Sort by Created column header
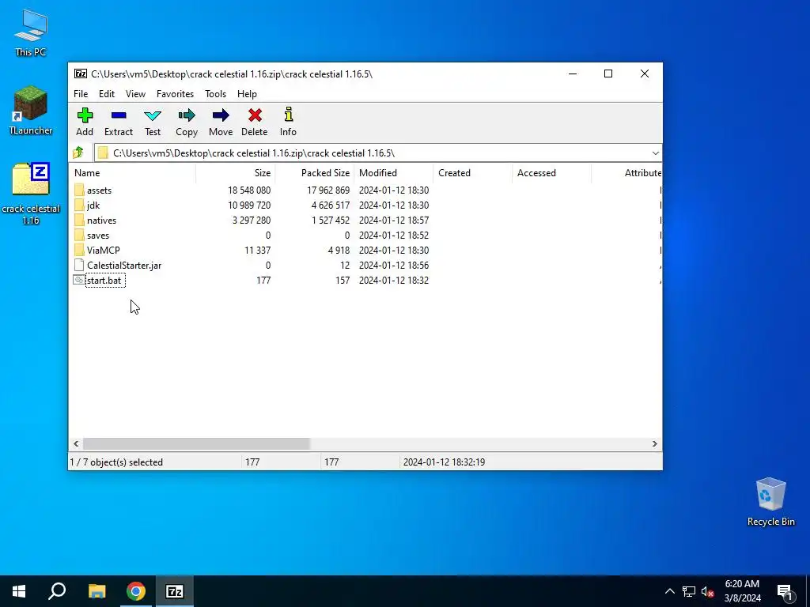 point(473,173)
